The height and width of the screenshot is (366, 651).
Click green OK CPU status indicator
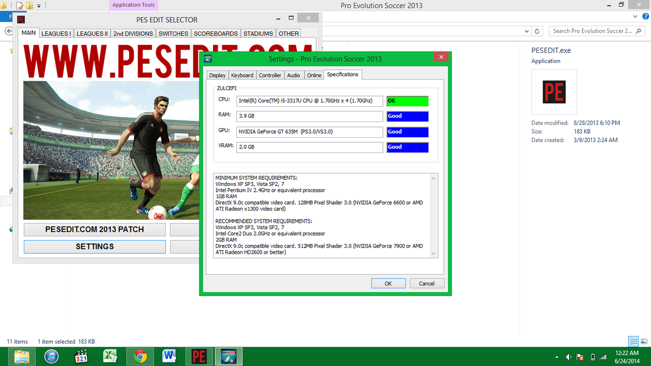click(x=407, y=101)
